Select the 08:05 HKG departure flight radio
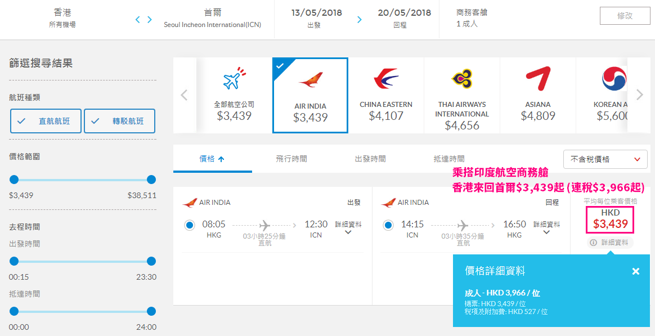The height and width of the screenshot is (336, 655). [x=190, y=226]
